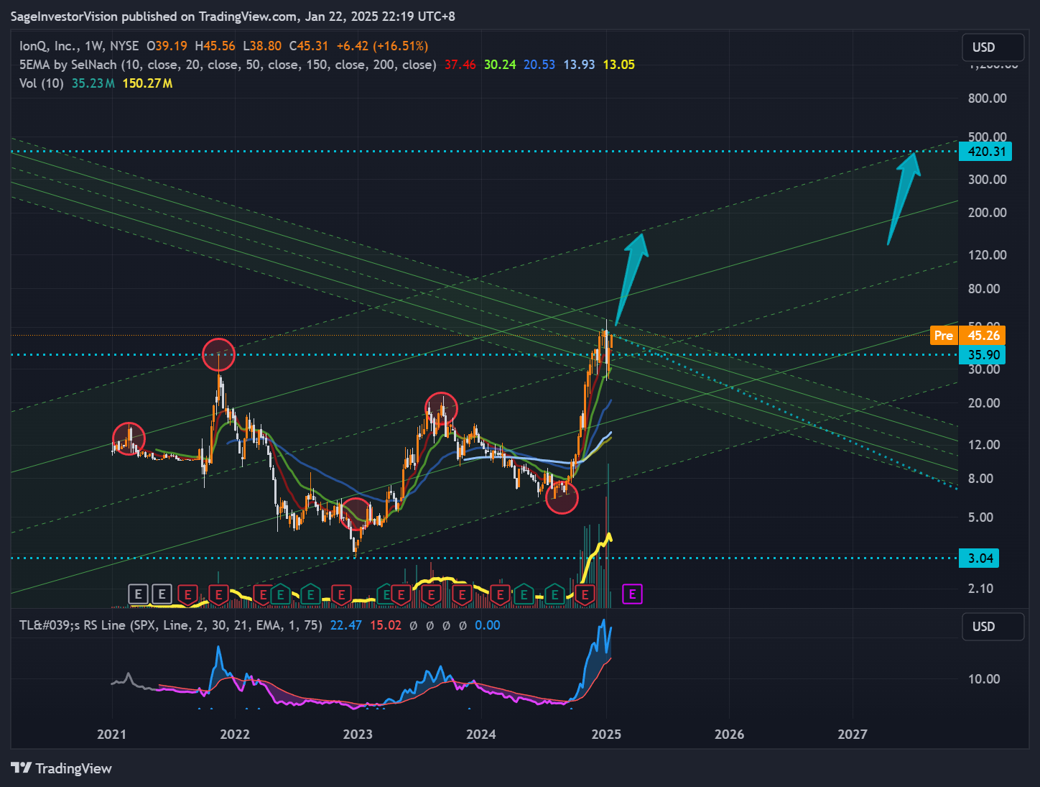Click the 120.00 price scale label

click(x=988, y=255)
